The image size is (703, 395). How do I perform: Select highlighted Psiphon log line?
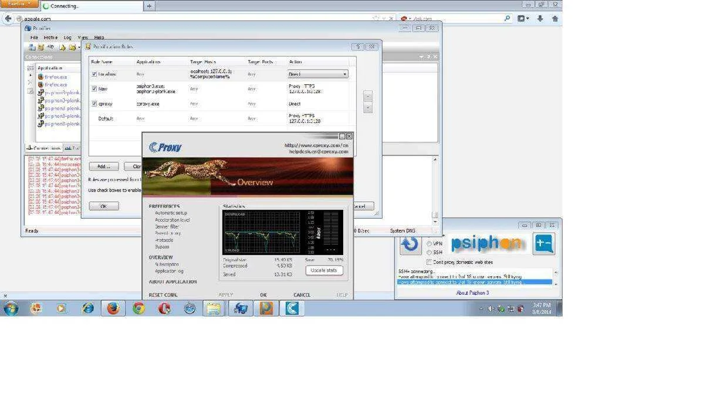[x=474, y=282]
